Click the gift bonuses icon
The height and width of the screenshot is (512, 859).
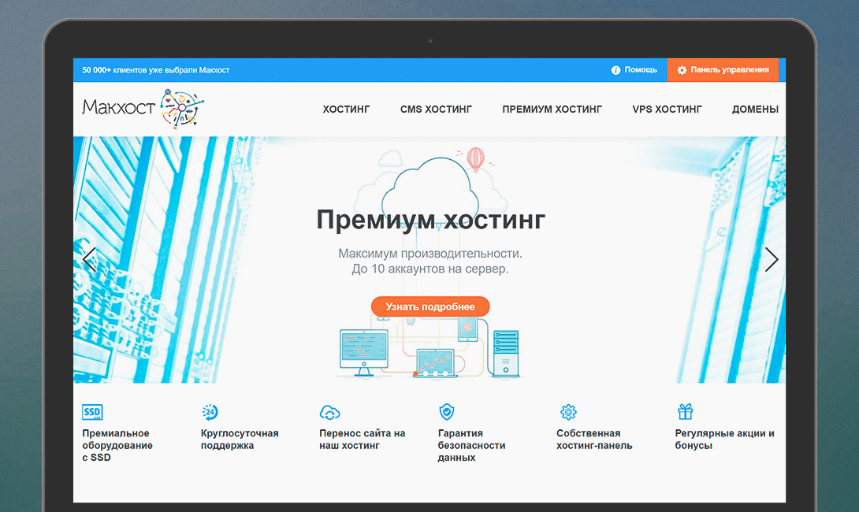[686, 411]
